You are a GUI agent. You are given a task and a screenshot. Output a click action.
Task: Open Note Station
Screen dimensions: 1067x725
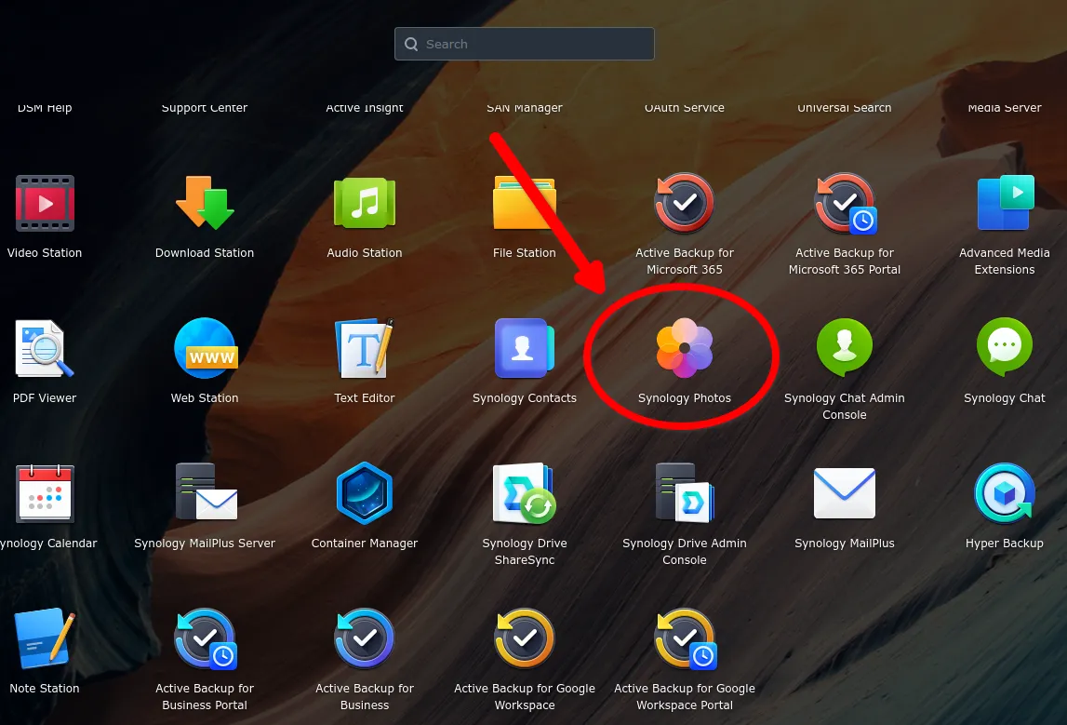click(45, 639)
